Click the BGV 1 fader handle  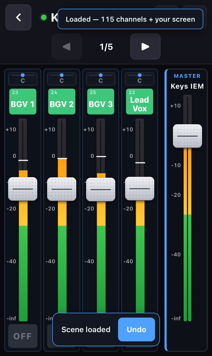23,189
